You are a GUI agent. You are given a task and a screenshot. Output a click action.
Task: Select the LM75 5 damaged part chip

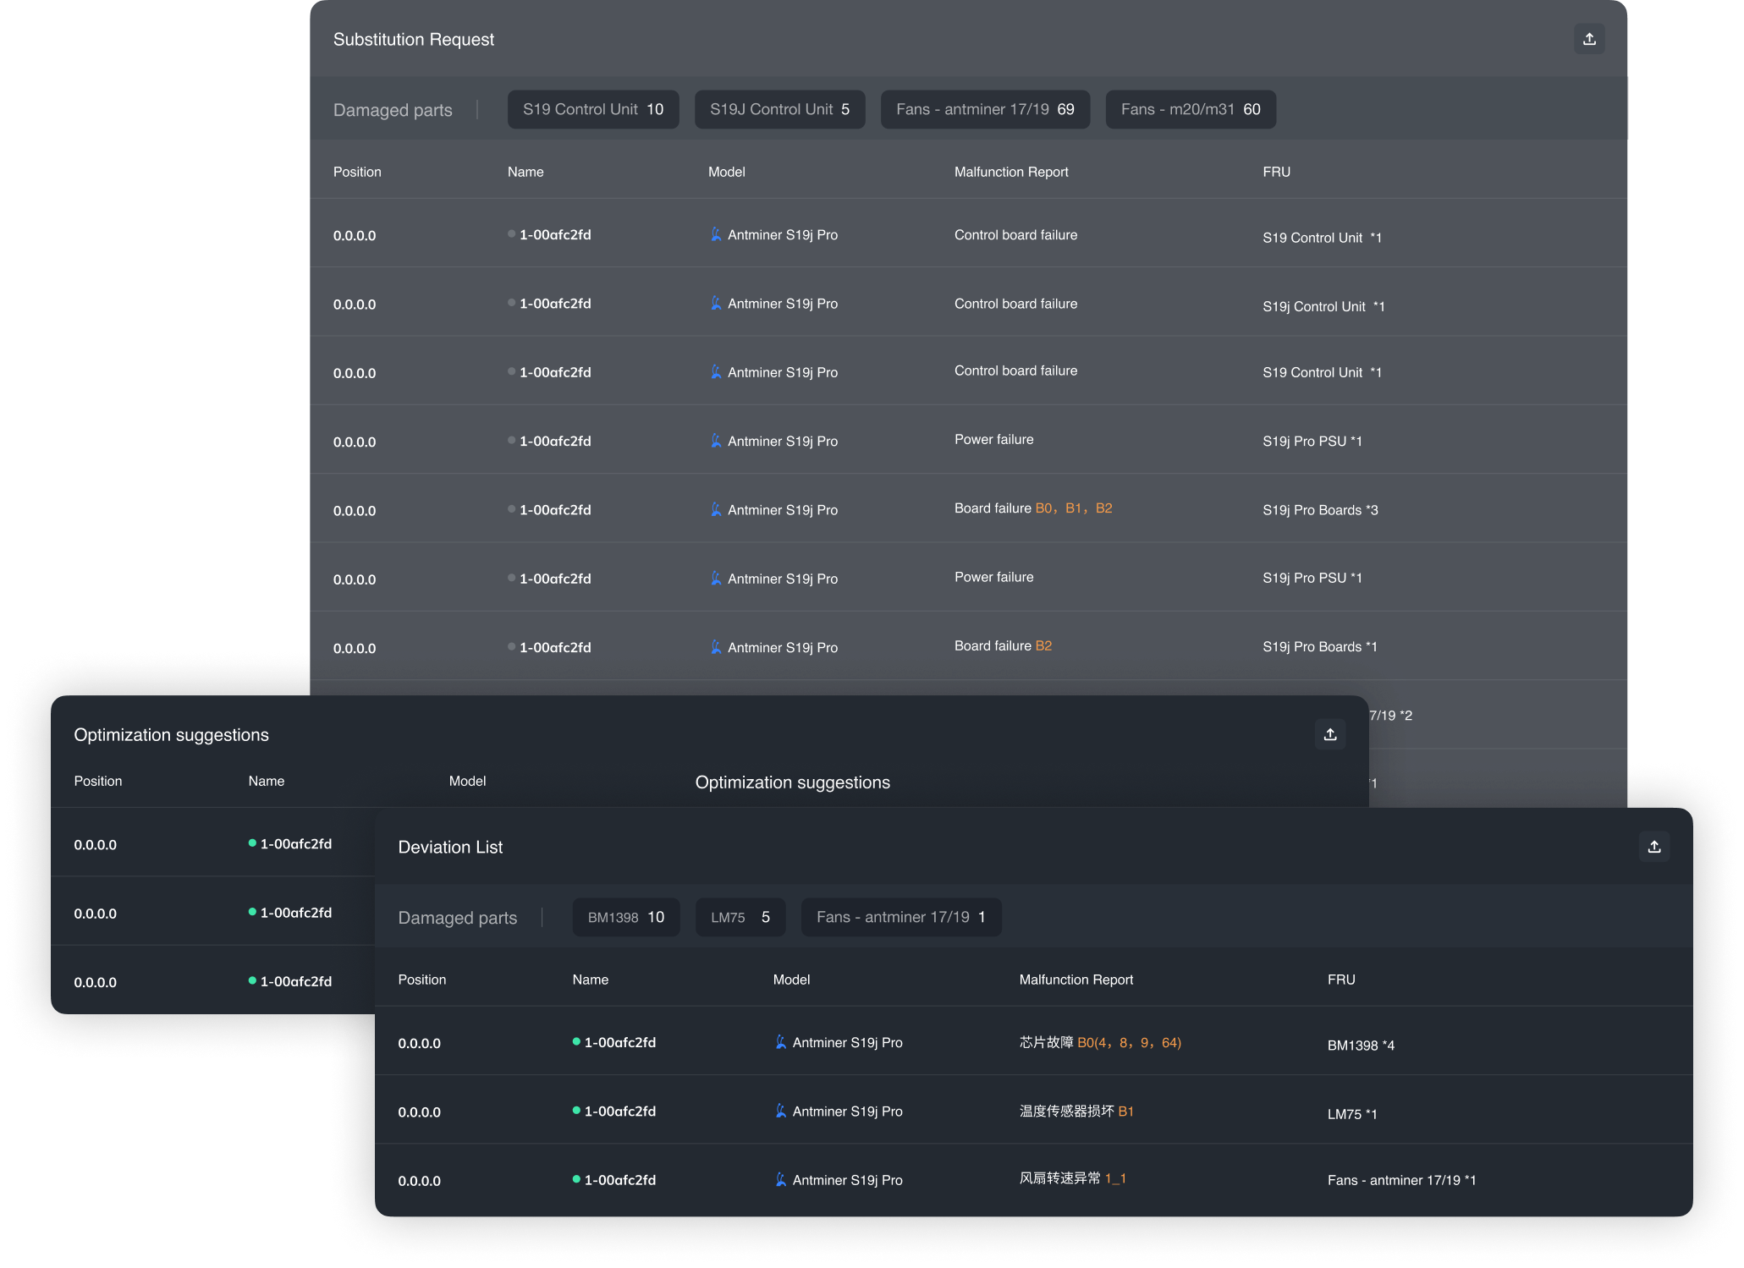(740, 917)
